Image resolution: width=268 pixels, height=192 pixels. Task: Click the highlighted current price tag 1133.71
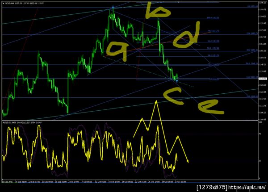point(263,79)
